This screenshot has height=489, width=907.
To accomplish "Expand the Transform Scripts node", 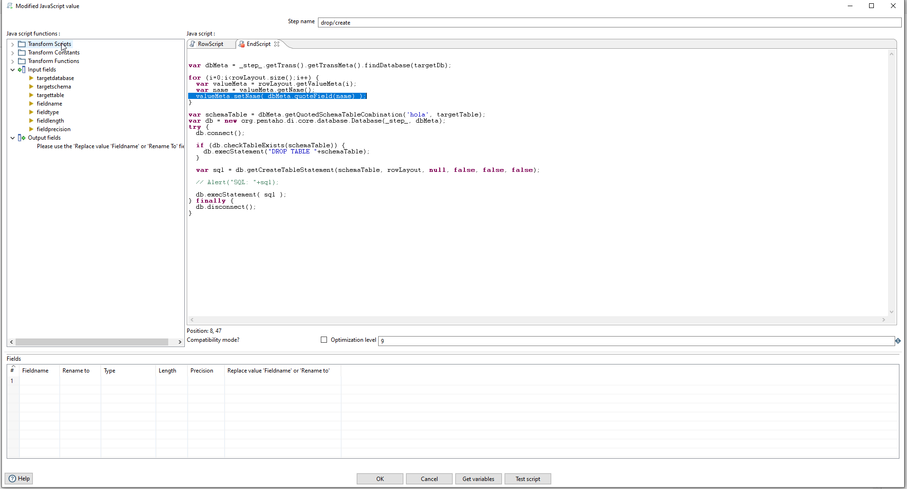I will pos(12,44).
